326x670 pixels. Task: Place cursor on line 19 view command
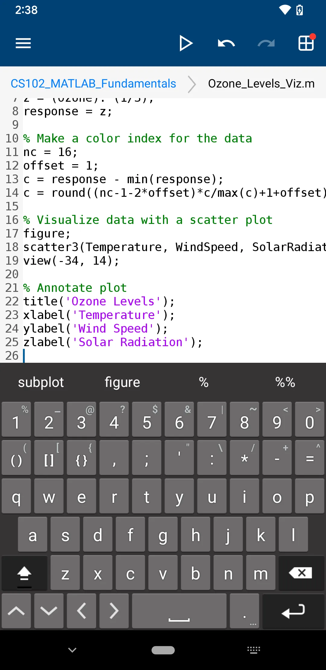point(71,261)
